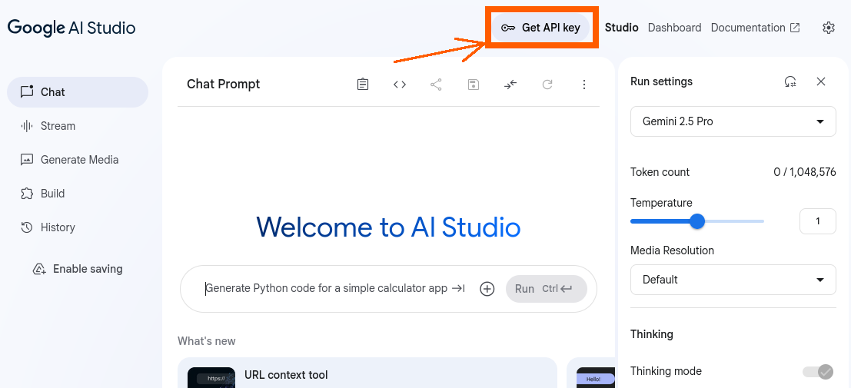
Task: Click the Token count value text
Action: [x=804, y=173]
